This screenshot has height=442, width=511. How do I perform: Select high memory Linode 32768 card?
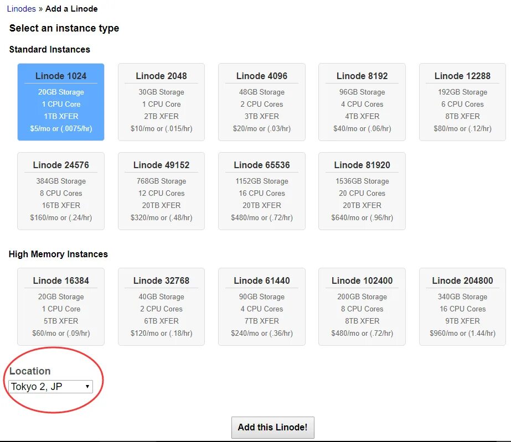click(x=161, y=306)
